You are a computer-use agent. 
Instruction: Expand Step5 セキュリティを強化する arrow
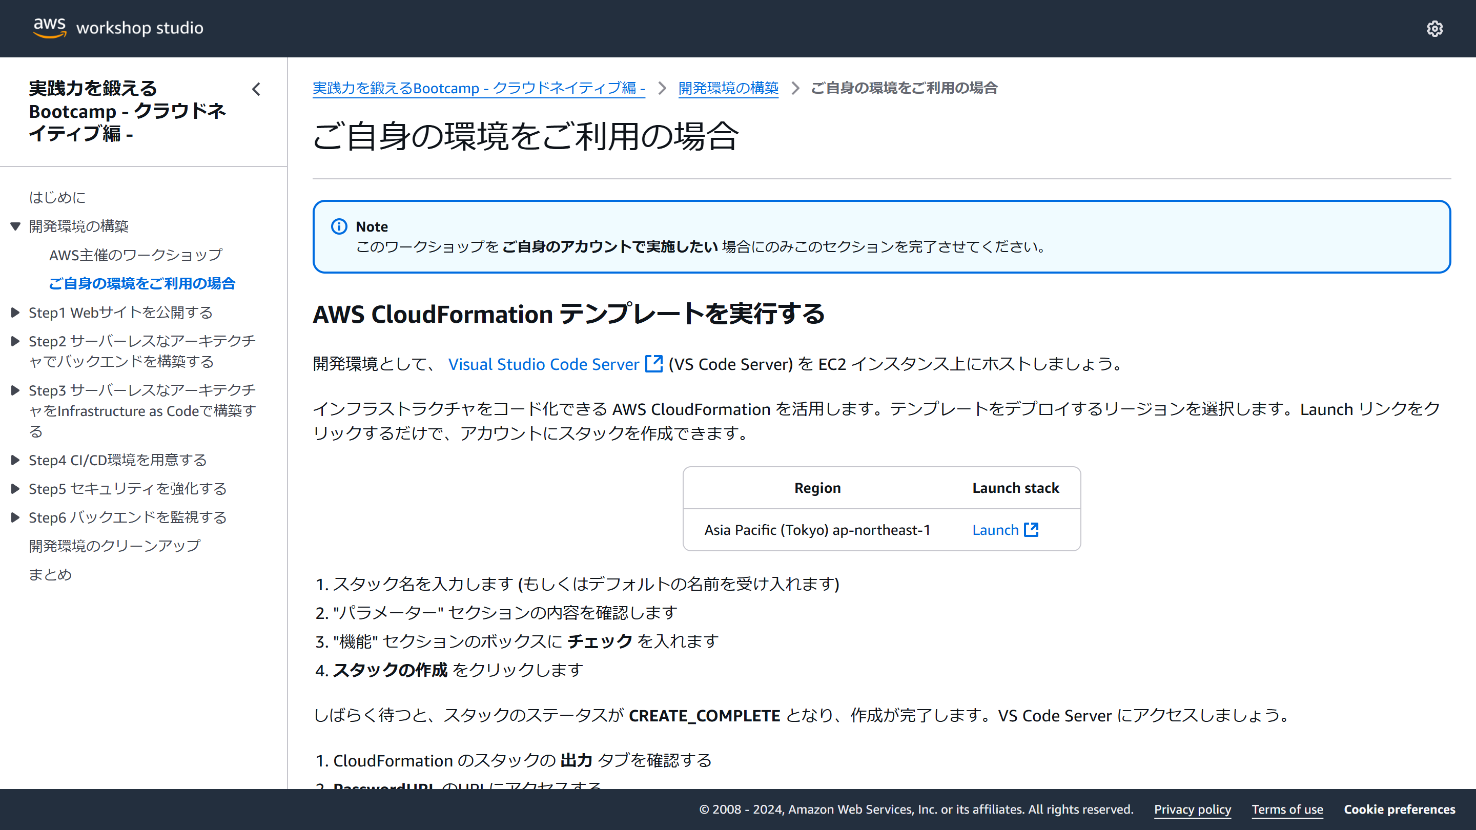15,489
